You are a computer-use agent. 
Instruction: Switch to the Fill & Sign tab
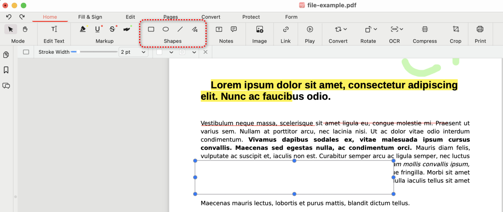[90, 17]
